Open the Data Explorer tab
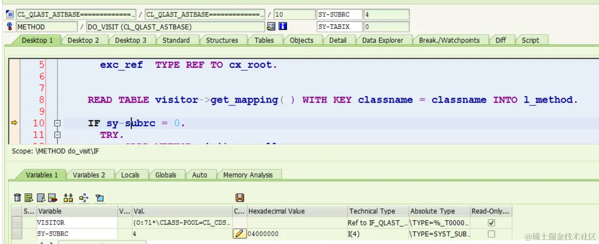Image resolution: width=599 pixels, height=244 pixels. point(383,40)
